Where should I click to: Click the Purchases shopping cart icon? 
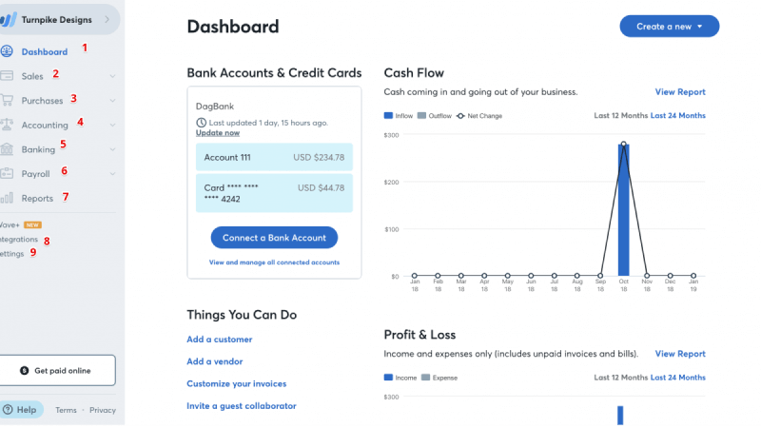[x=7, y=101]
